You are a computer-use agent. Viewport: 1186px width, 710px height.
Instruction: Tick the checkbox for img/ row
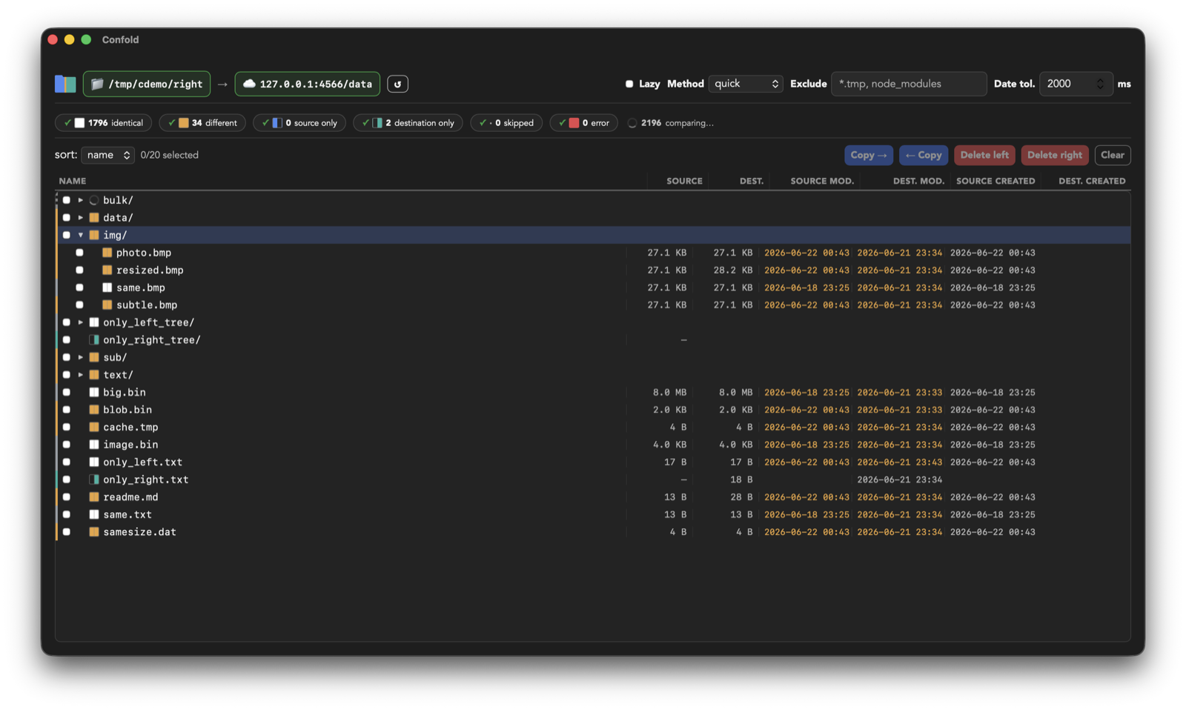(x=67, y=235)
